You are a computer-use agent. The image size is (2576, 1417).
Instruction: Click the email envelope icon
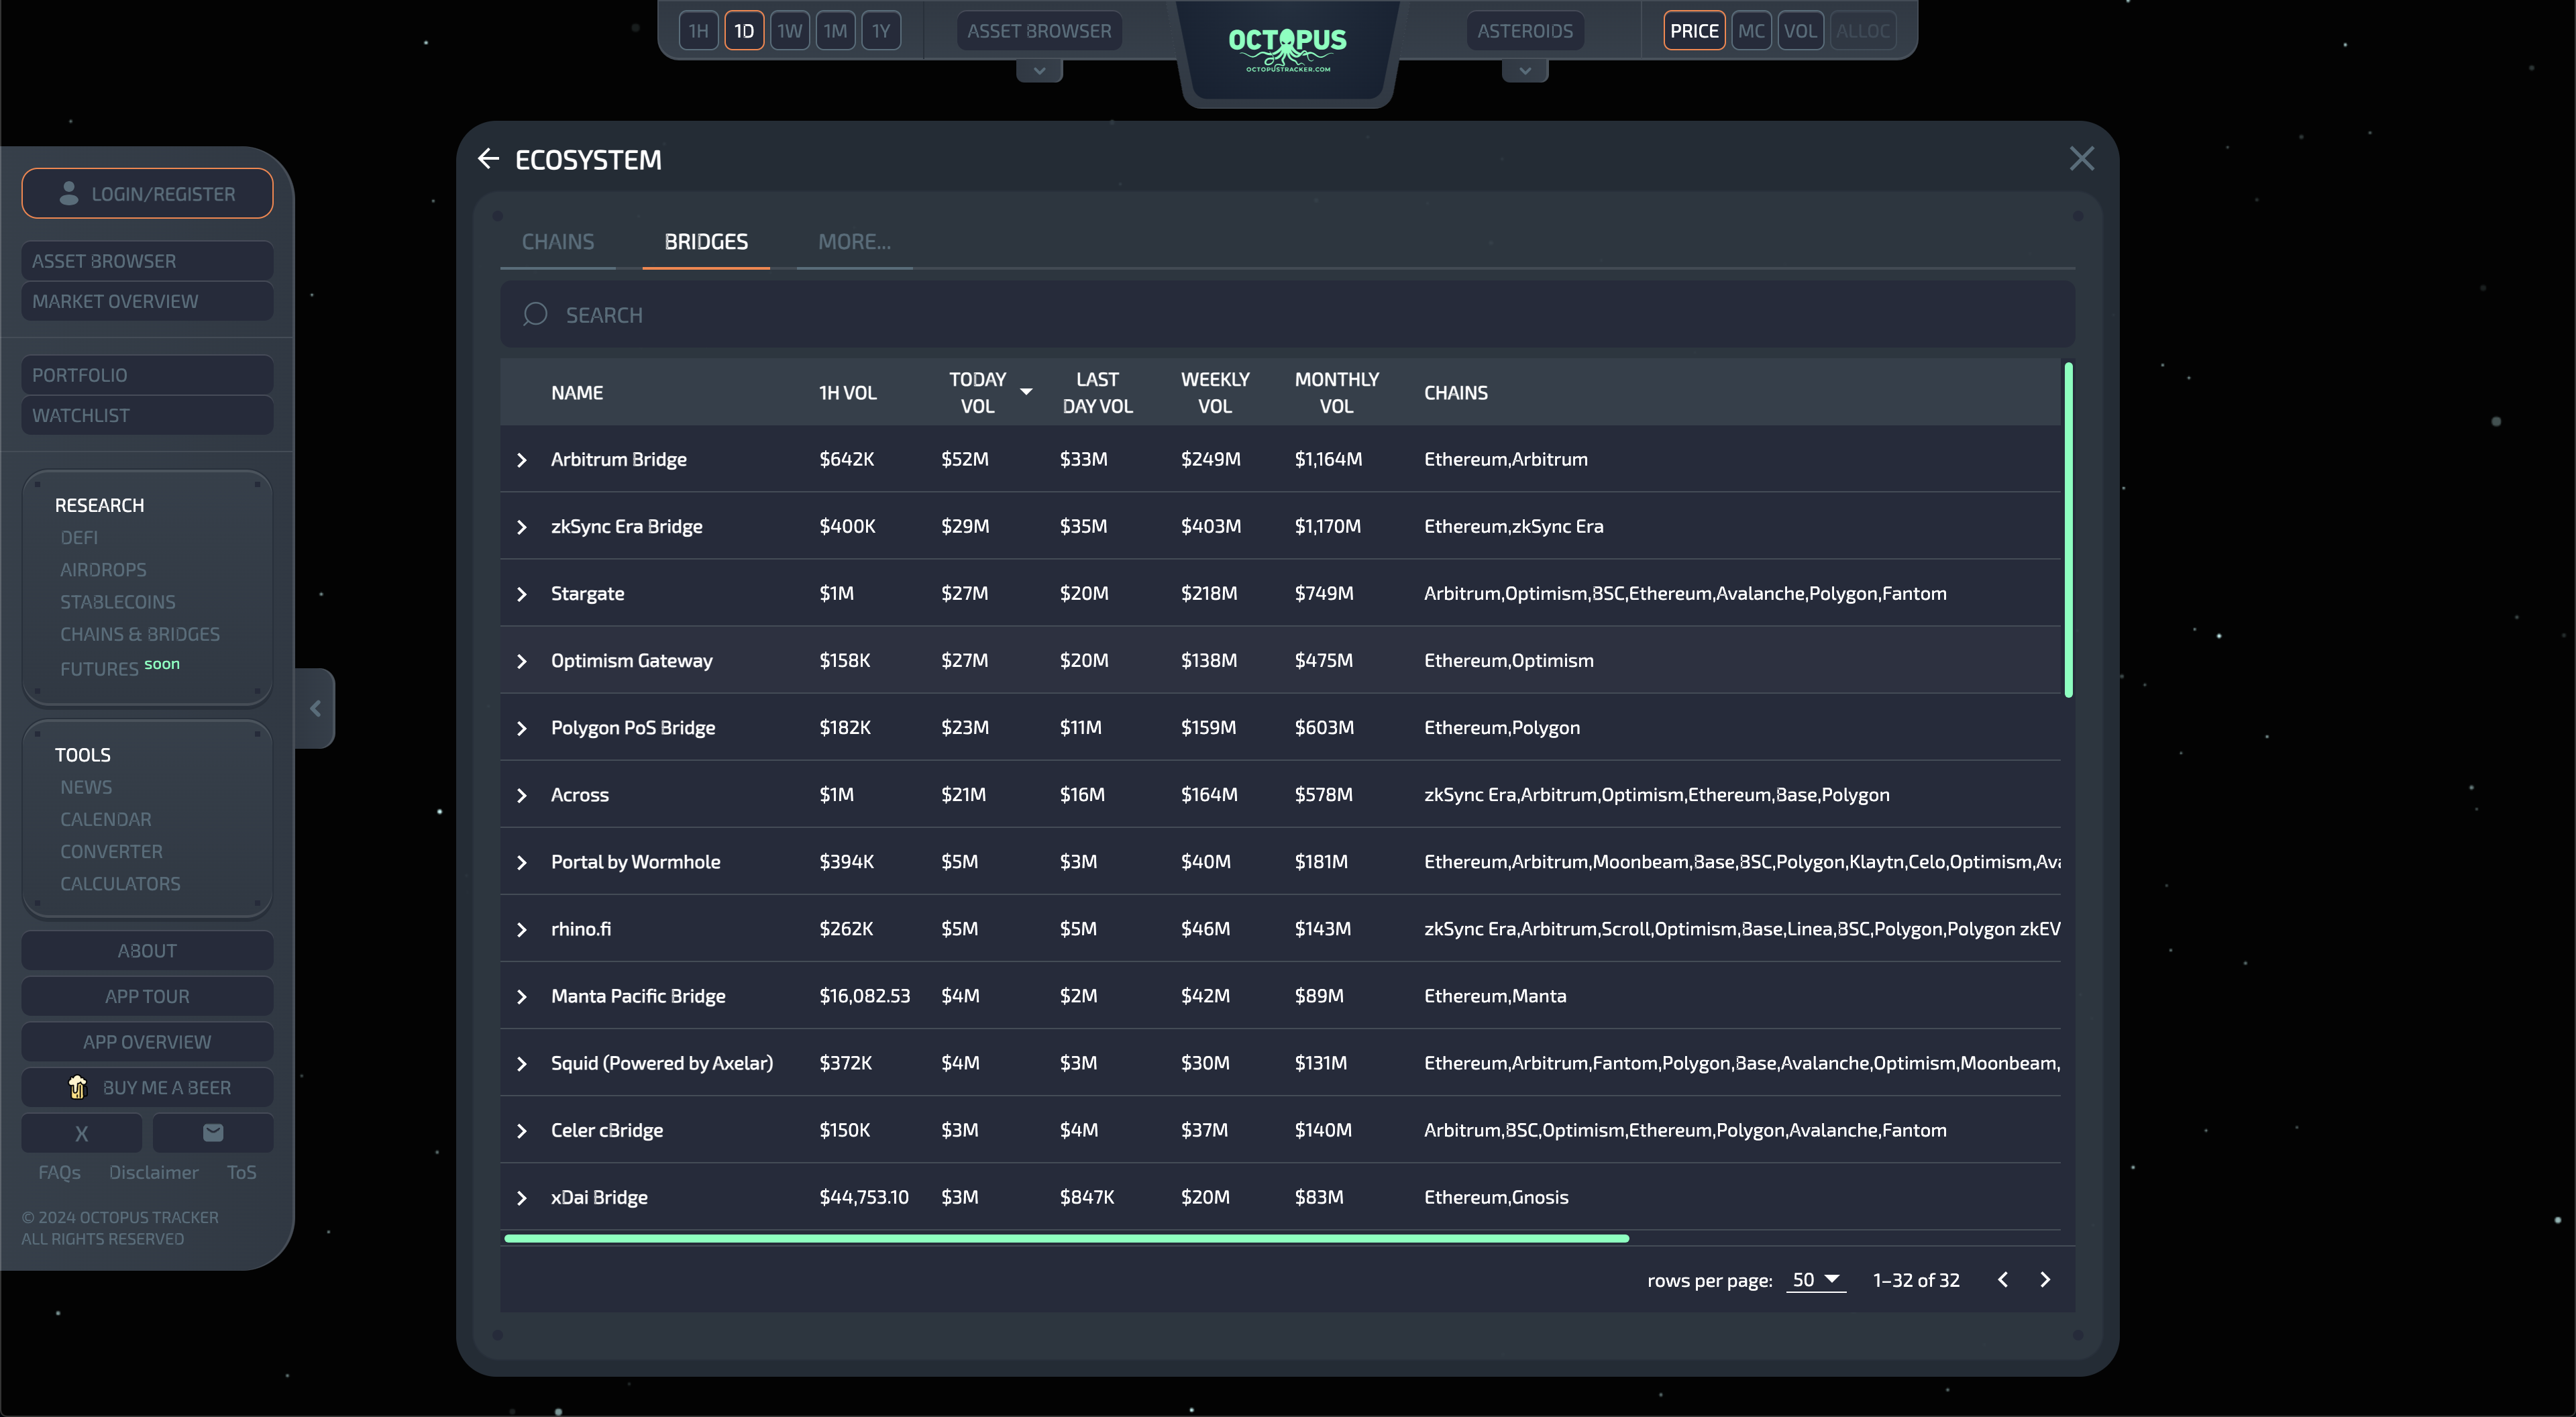coord(213,1133)
